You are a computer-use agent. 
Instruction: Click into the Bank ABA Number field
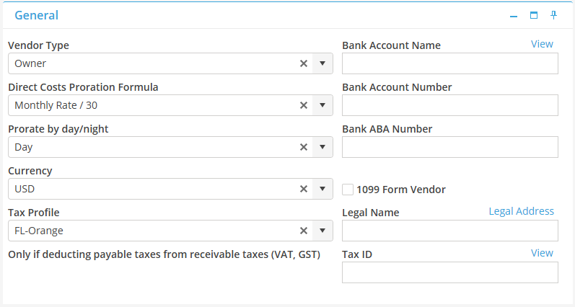click(x=449, y=147)
